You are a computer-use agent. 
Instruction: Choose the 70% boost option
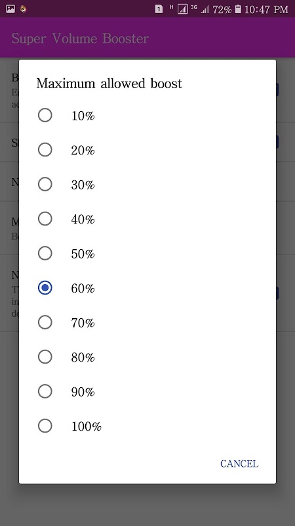(45, 322)
